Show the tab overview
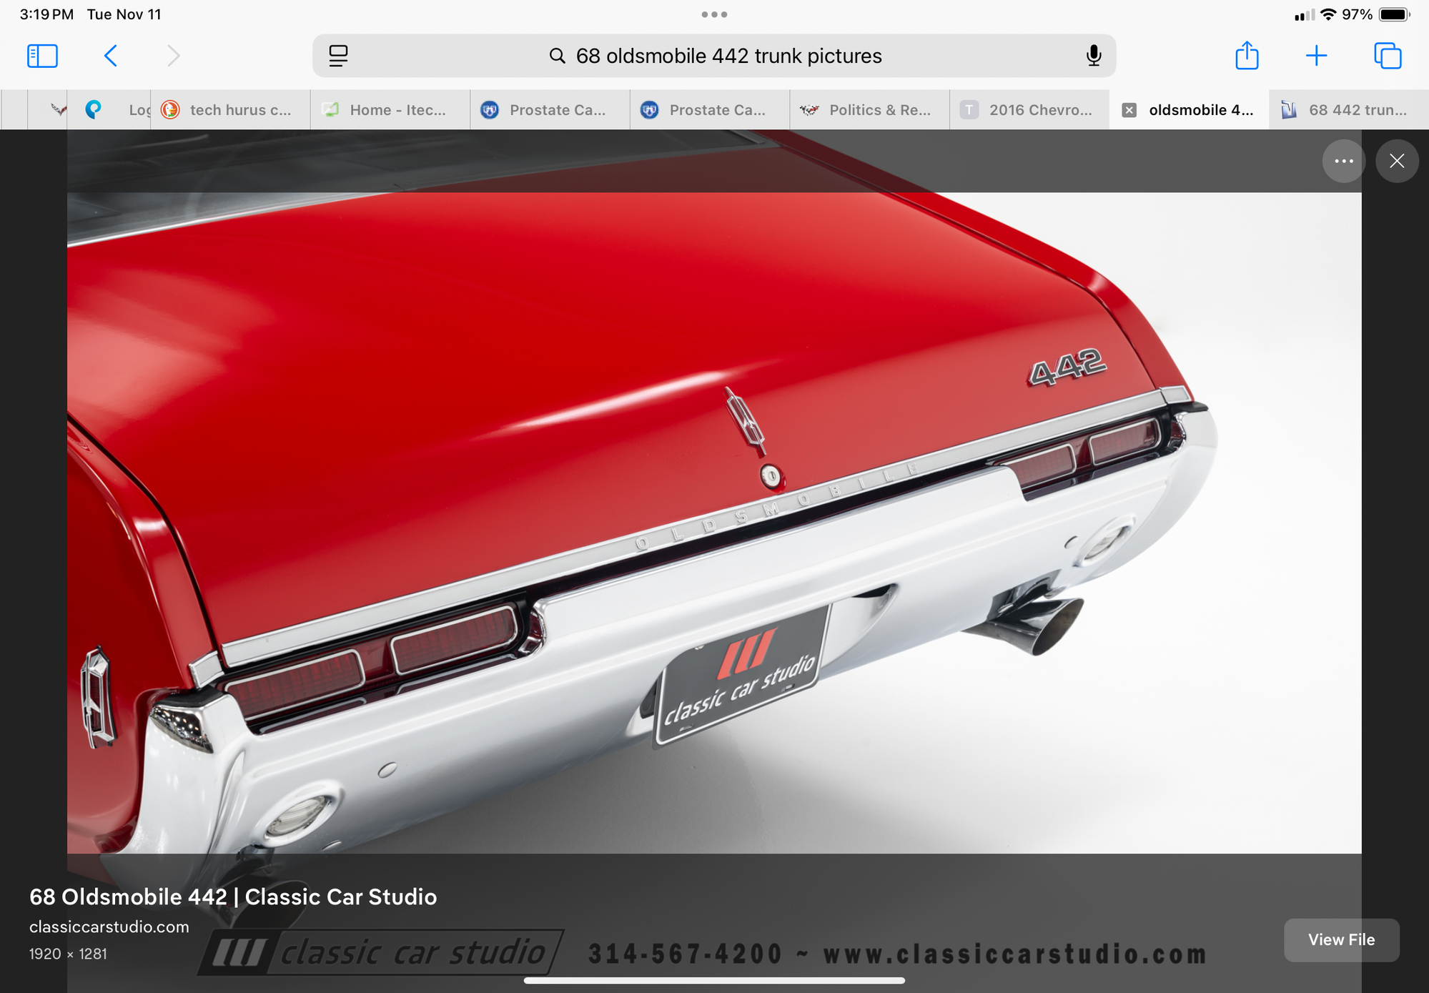Image resolution: width=1429 pixels, height=993 pixels. pos(1388,56)
